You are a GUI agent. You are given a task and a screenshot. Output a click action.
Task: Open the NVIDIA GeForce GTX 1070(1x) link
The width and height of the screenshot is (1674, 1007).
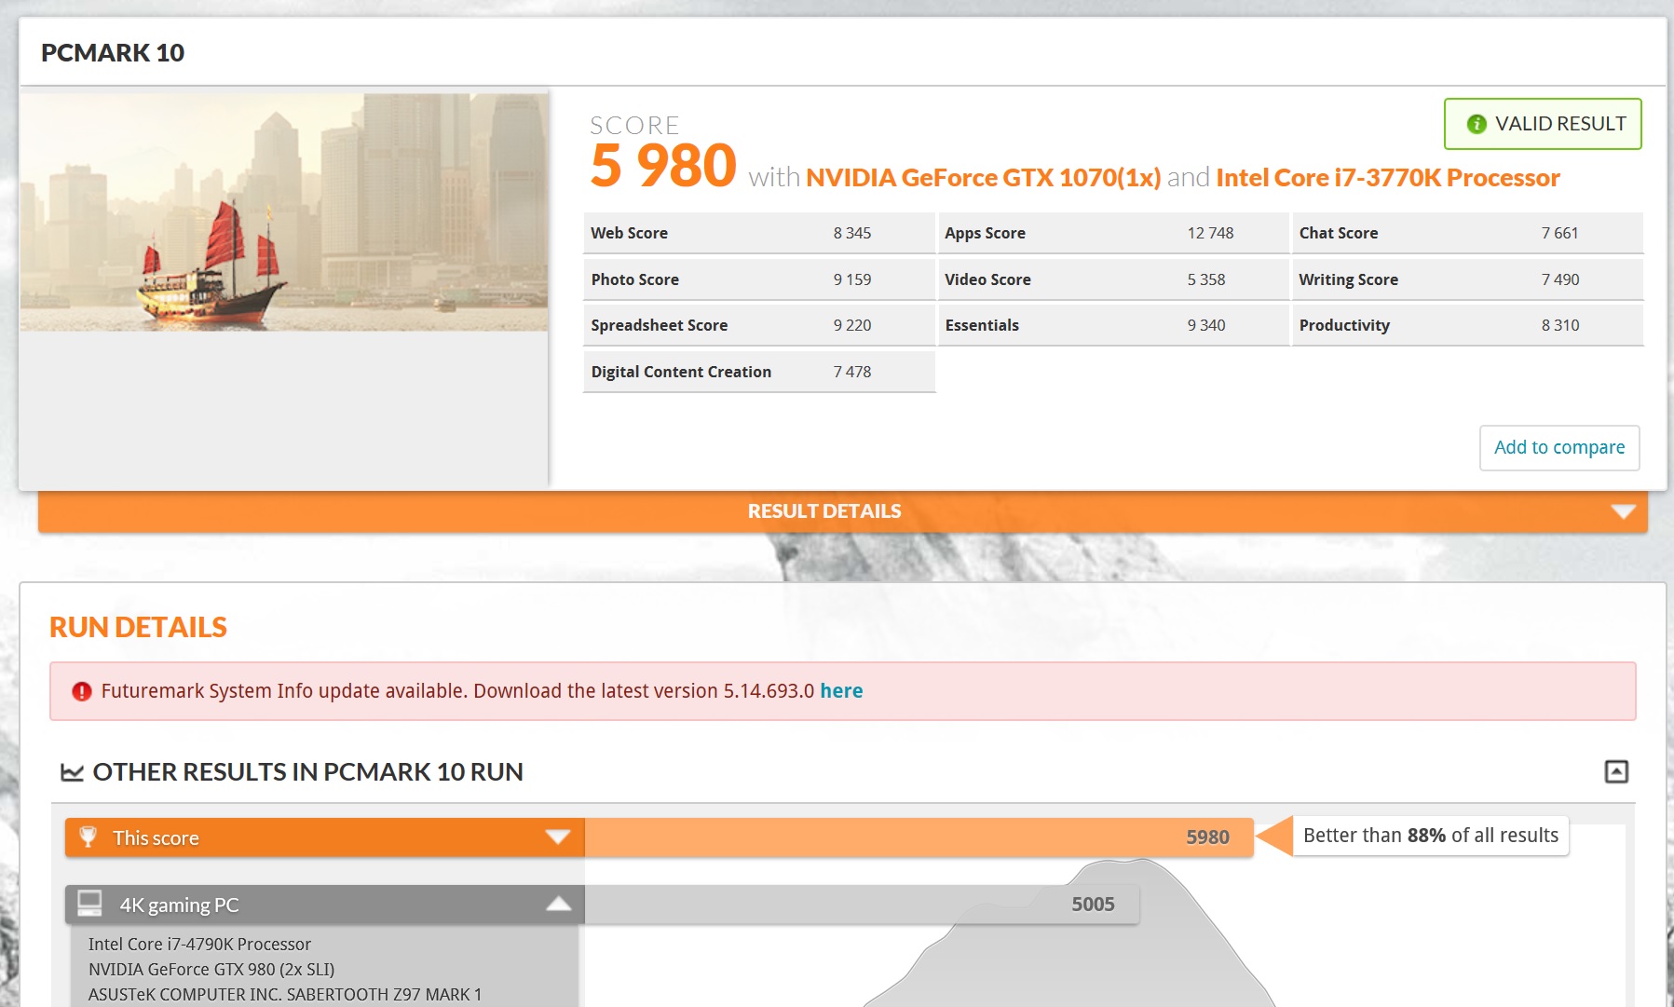[983, 177]
